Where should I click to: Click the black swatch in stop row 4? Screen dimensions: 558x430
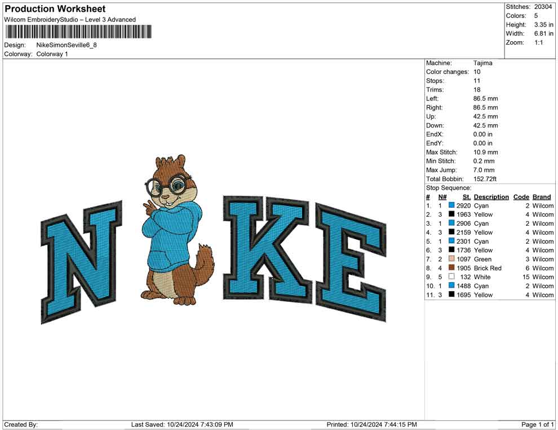coord(451,232)
